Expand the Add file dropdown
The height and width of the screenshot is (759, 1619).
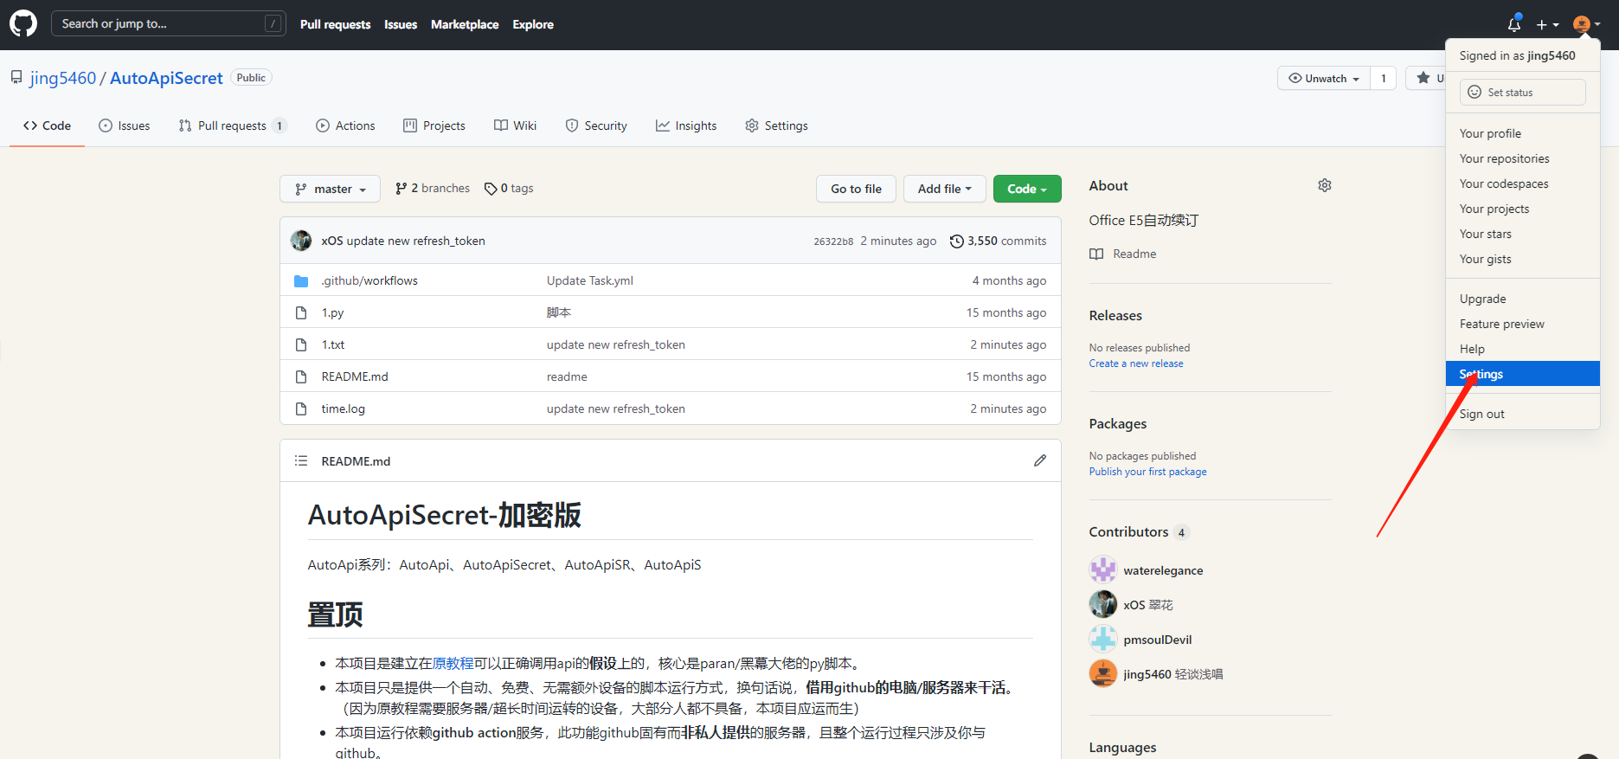click(945, 189)
